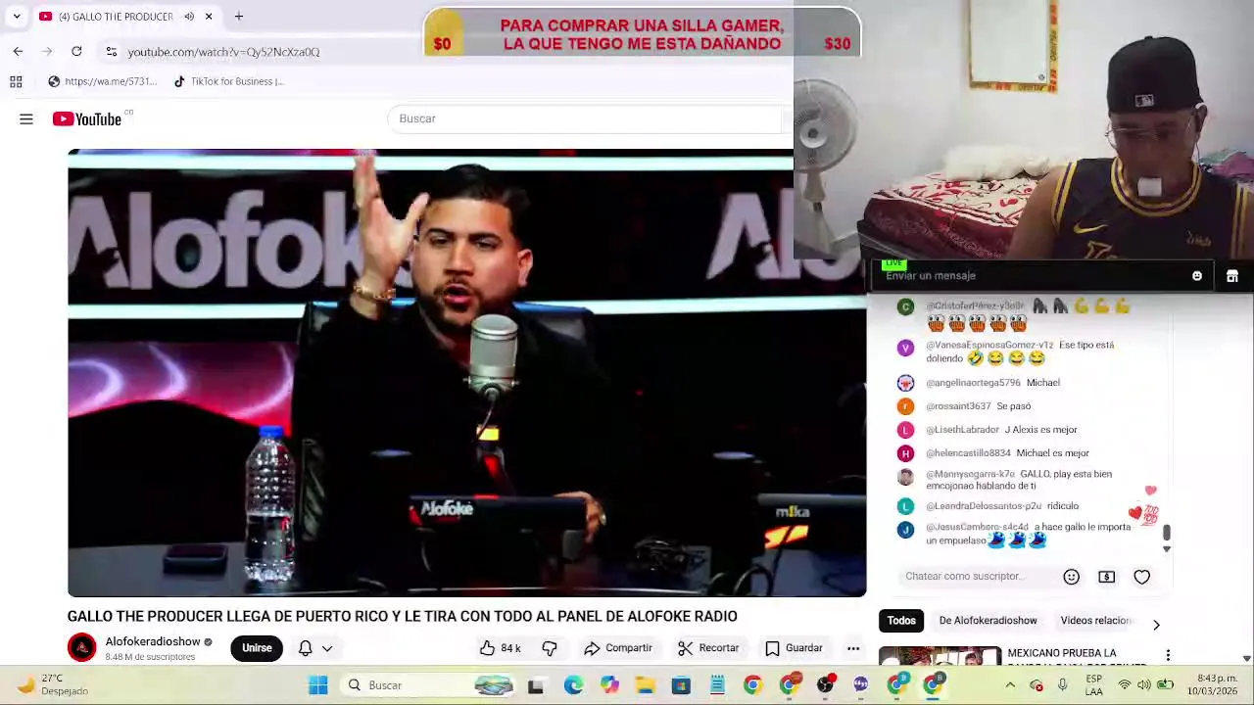
Task: Open the tray microphone icon
Action: pos(1062,685)
